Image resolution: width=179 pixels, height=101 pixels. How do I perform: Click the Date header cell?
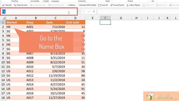pos(55,22)
